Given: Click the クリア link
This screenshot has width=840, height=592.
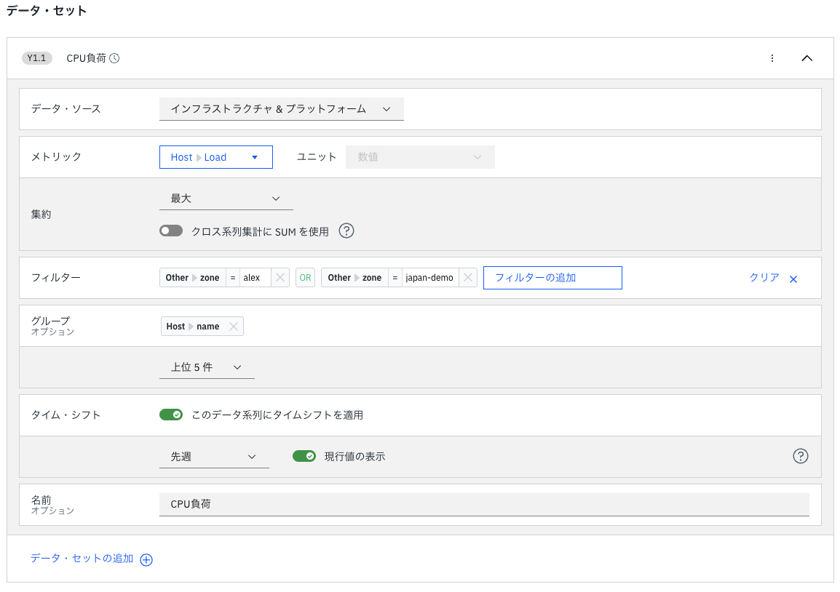Looking at the screenshot, I should pos(764,278).
